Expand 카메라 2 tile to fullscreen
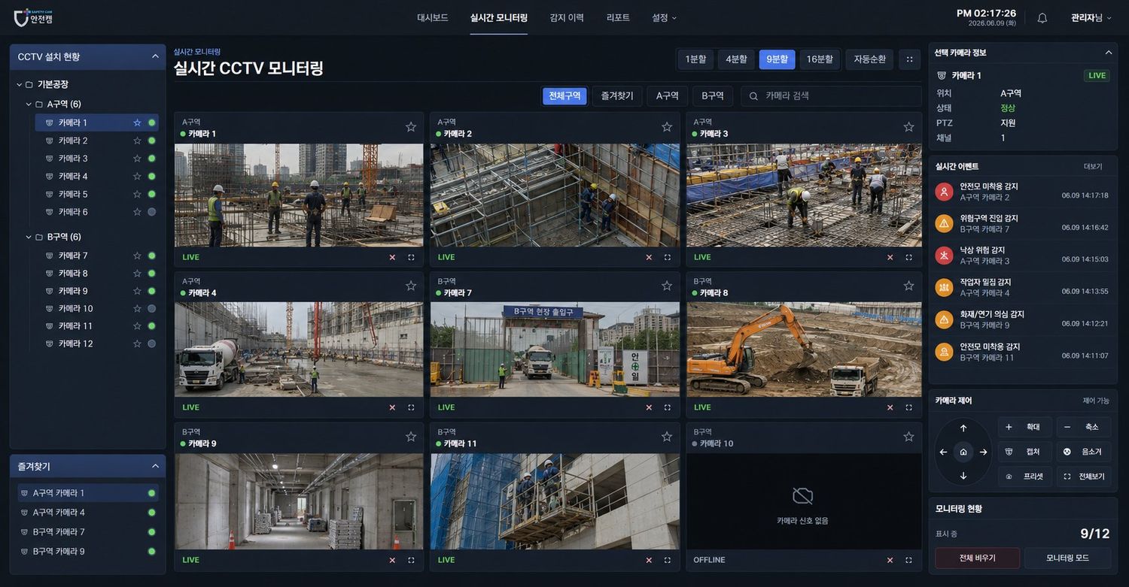 tap(667, 257)
